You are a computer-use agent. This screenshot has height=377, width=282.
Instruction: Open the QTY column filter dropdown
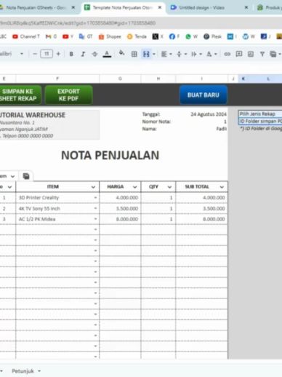[169, 187]
